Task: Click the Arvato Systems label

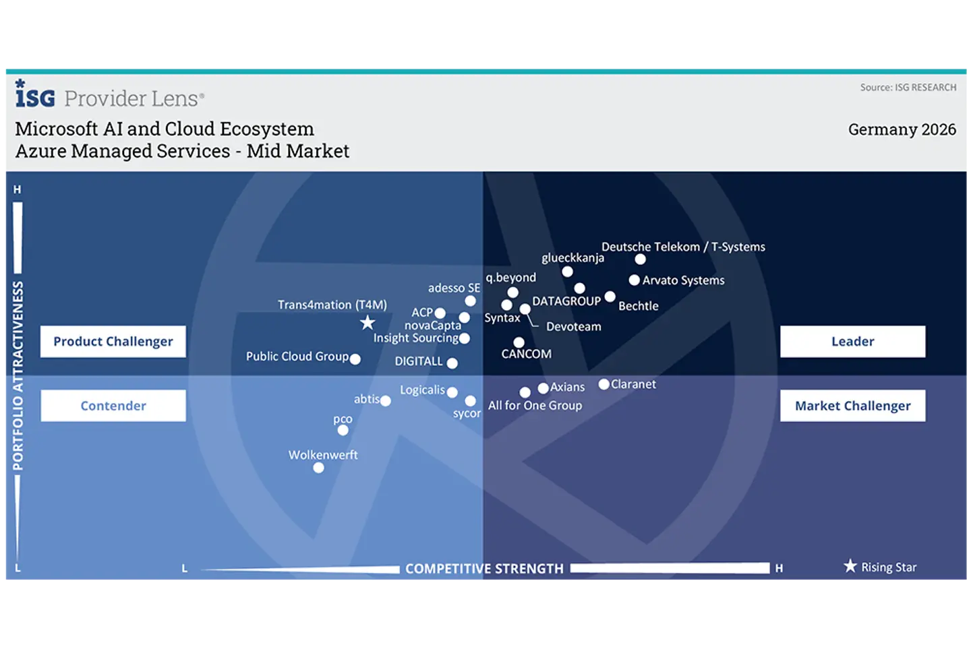Action: click(683, 280)
